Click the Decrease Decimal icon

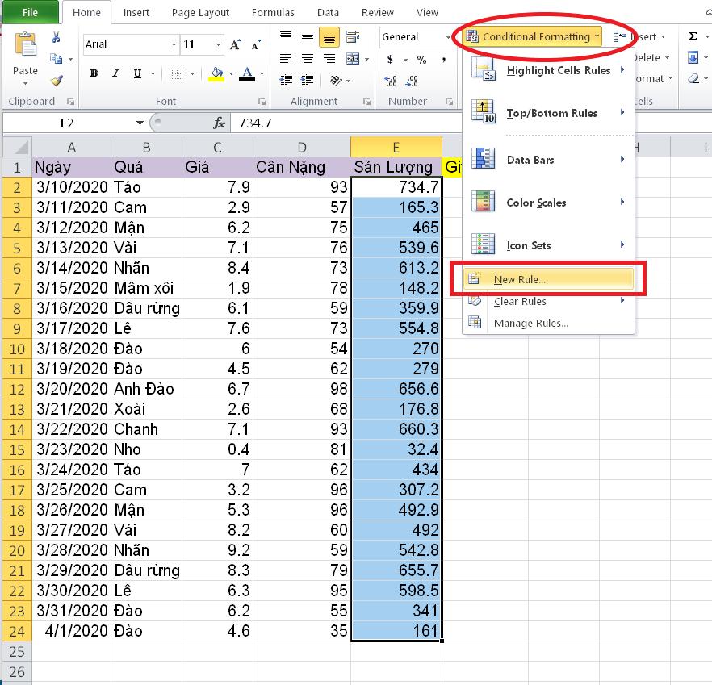coord(412,80)
